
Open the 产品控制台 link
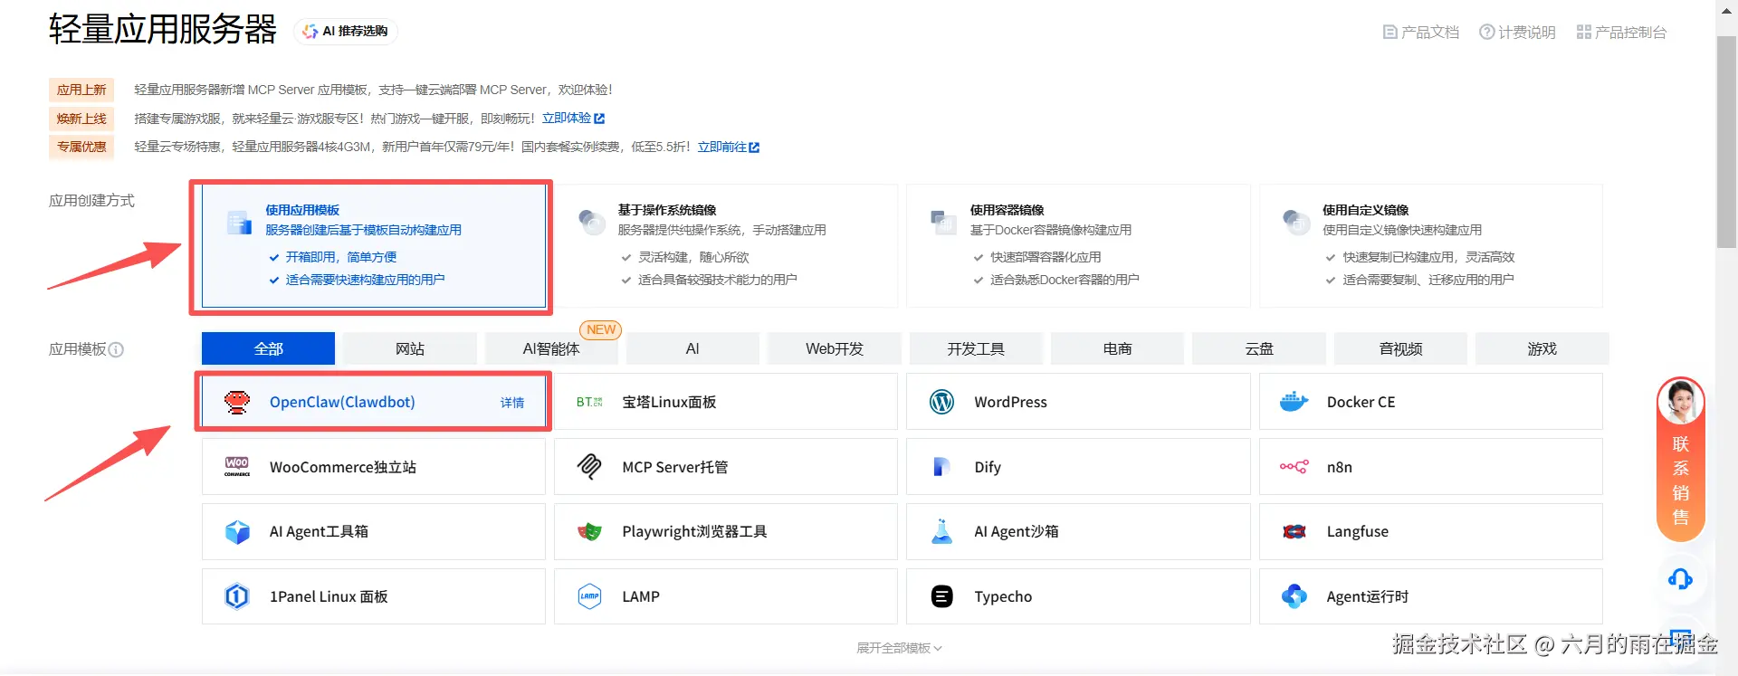click(x=1621, y=33)
